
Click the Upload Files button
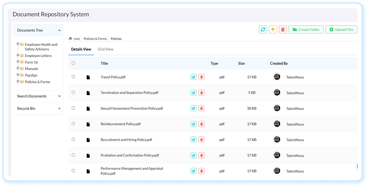341,29
